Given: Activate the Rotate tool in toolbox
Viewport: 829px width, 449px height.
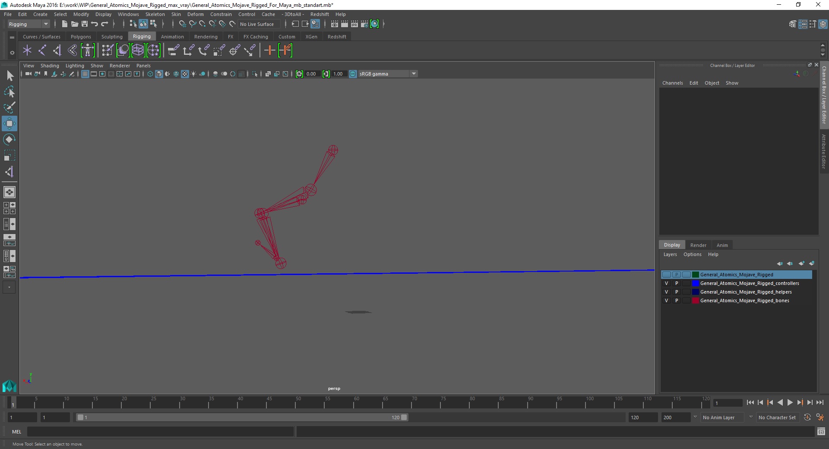Looking at the screenshot, I should (9, 139).
